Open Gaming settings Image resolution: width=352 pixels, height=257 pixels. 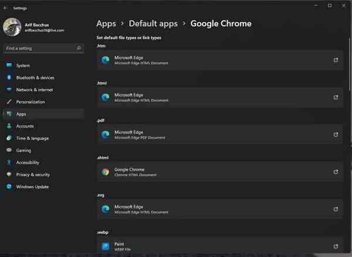[43, 150]
